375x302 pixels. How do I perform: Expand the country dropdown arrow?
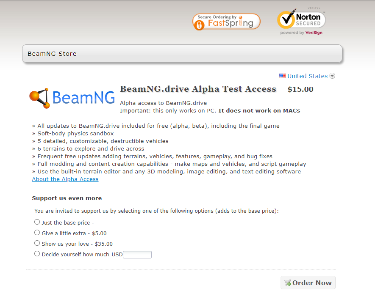pyautogui.click(x=332, y=76)
